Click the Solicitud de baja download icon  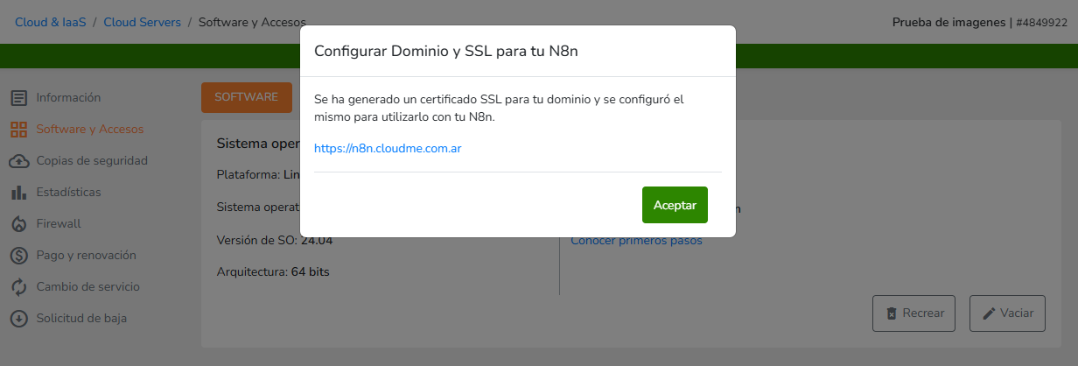click(19, 319)
